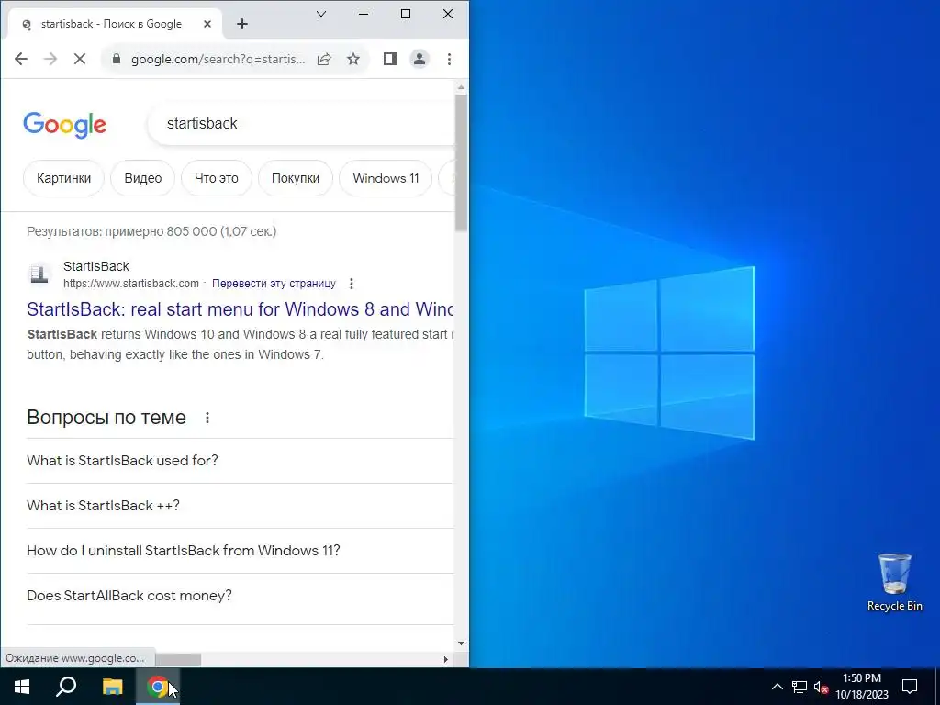Open the muted volume tray icon

click(821, 687)
